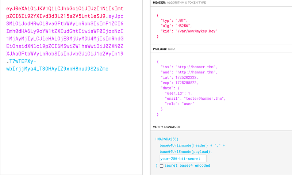The height and width of the screenshot is (175, 292).
Task: Click the 'ALGORITHM & TOKEN TYPE' subtitle
Action: click(x=186, y=3)
